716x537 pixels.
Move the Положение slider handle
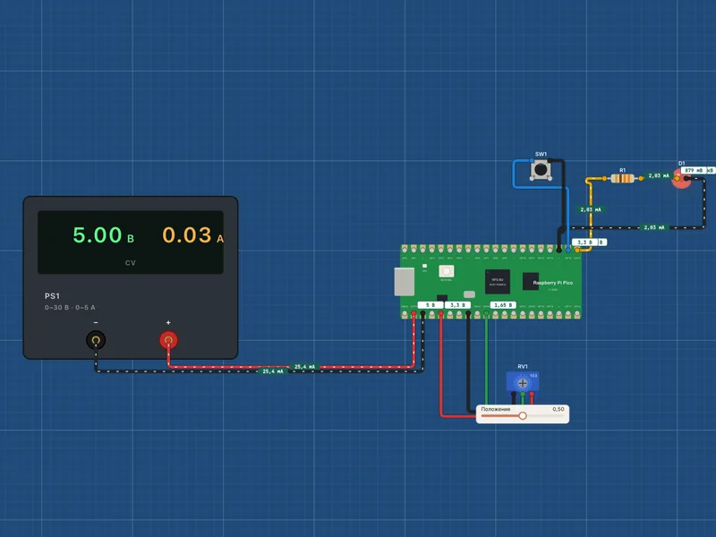tap(523, 415)
